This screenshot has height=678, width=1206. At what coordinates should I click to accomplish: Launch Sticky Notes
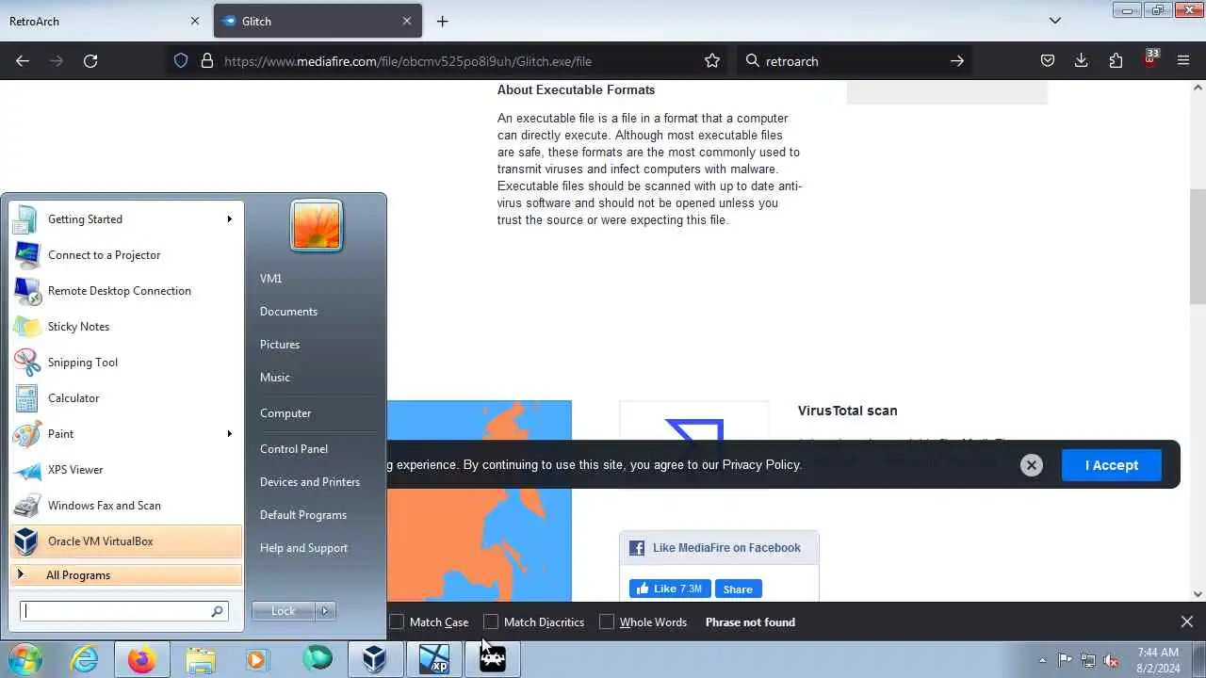[125, 327]
